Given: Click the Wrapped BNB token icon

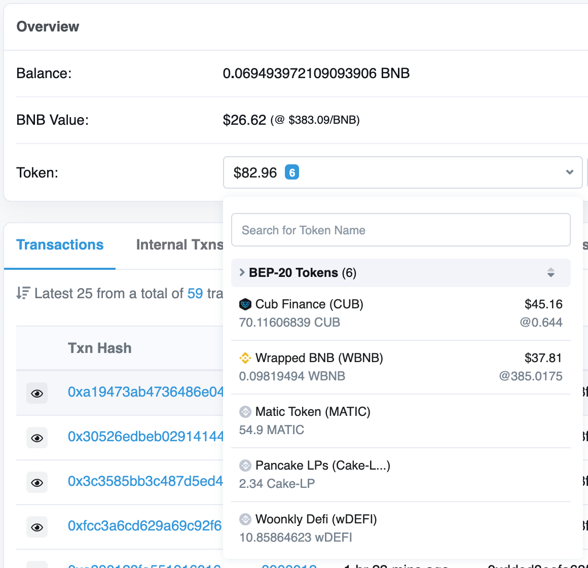Looking at the screenshot, I should pos(245,358).
